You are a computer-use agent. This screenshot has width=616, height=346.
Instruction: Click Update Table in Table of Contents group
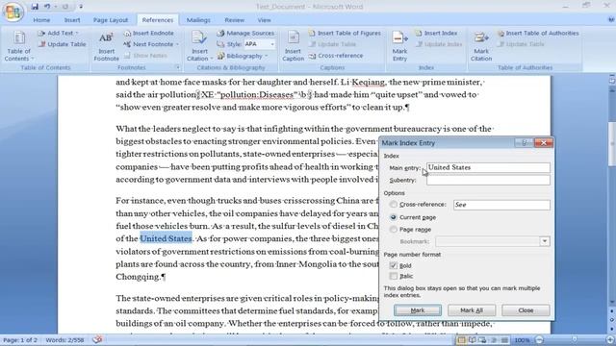62,44
